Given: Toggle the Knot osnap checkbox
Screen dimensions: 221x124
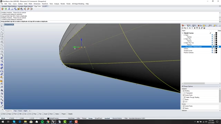Looking at the screenshot, I should click(49, 114).
